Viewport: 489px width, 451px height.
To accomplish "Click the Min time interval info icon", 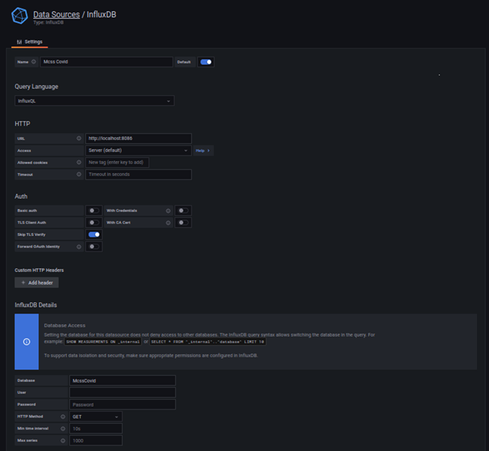I will [x=63, y=429].
